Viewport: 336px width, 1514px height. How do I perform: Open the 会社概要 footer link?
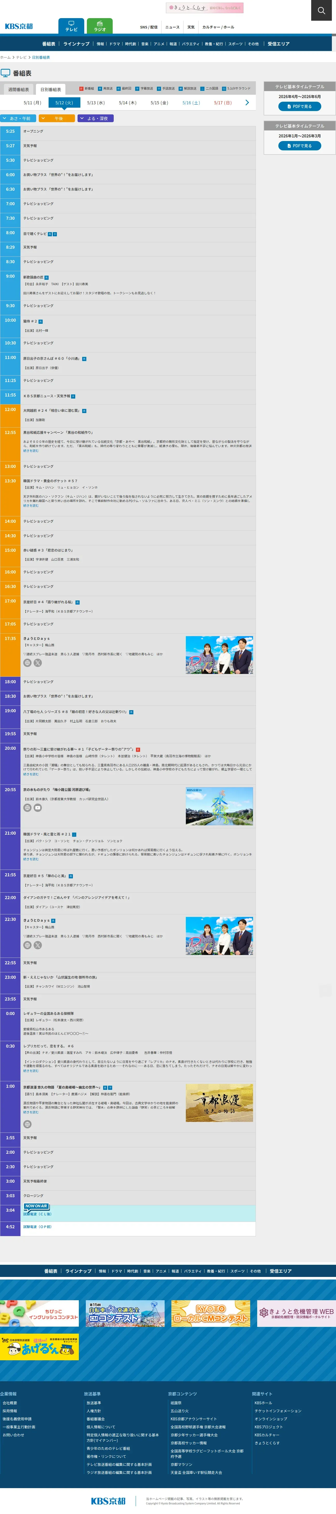click(10, 1402)
